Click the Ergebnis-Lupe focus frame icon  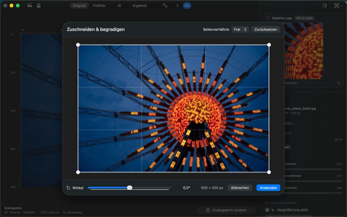coord(268,18)
